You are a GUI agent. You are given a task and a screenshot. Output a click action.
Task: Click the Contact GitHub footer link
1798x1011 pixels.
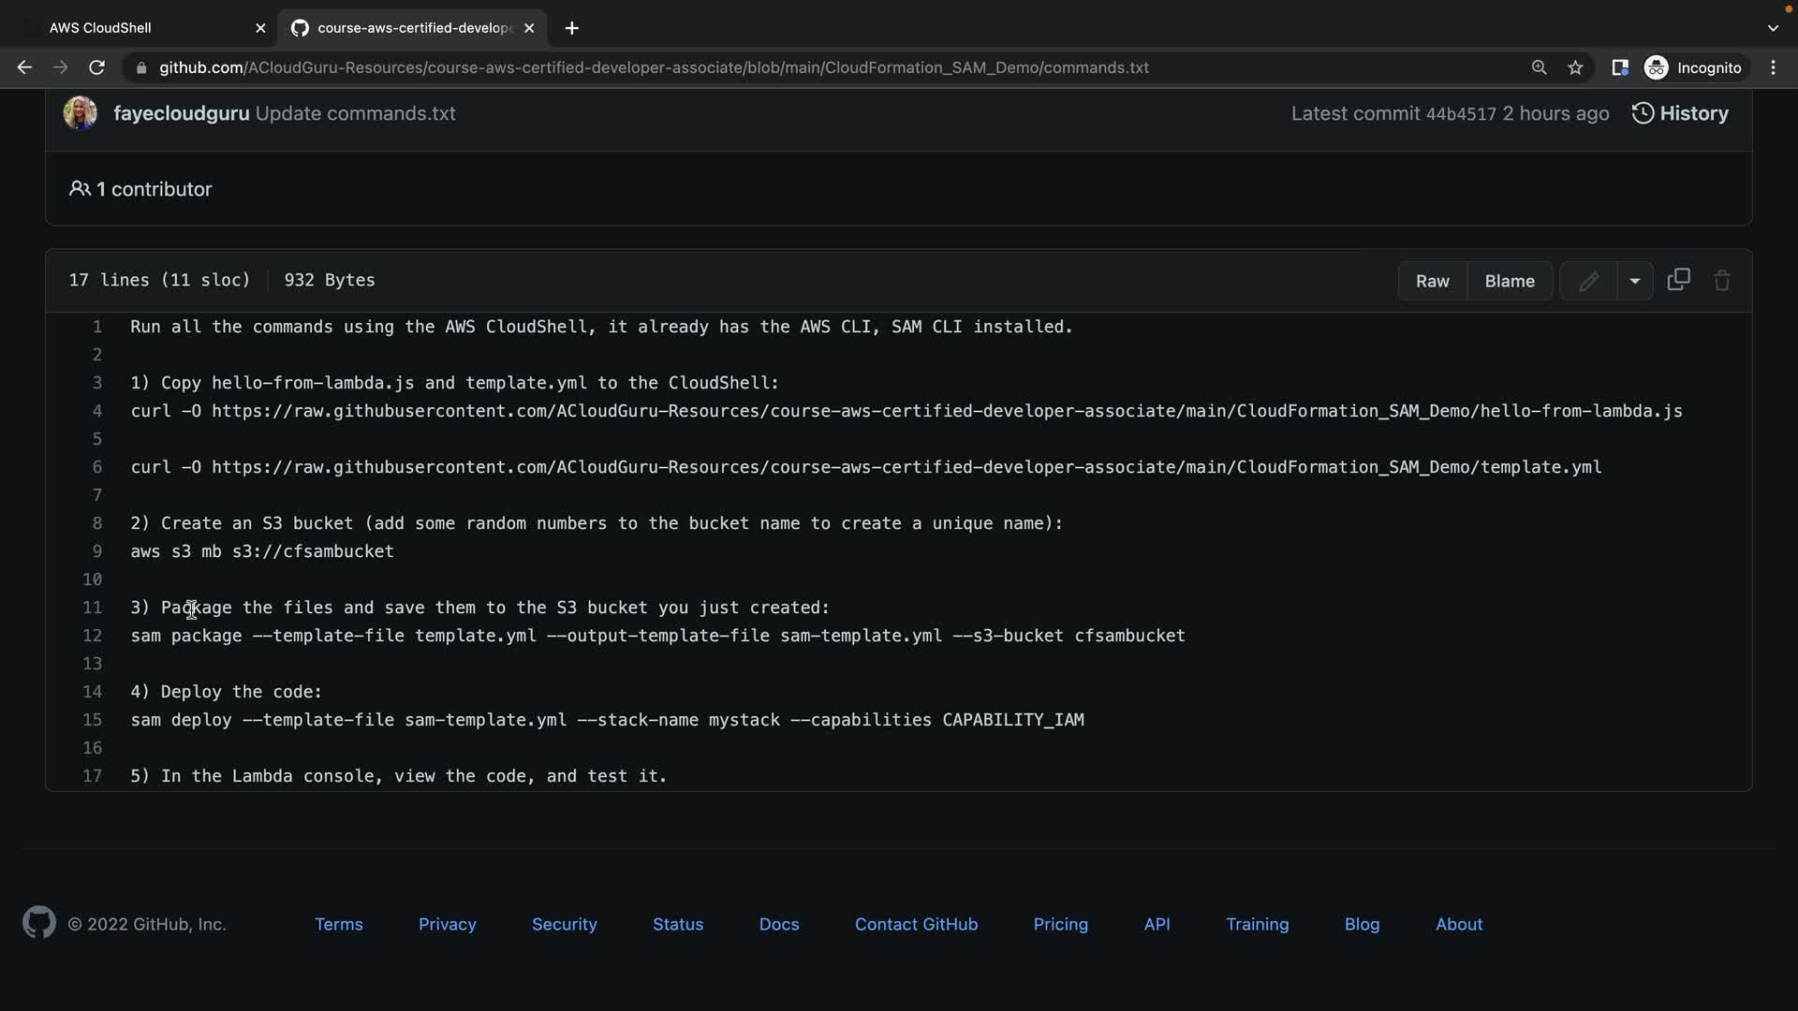(916, 924)
